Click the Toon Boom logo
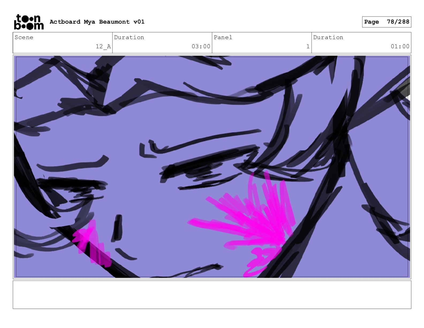Viewport: 424px width, 328px height. (29, 22)
